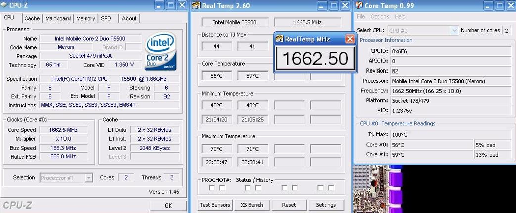Open the Options menu in Core Temp
The width and height of the screenshot is (516, 213).
coord(380,17)
